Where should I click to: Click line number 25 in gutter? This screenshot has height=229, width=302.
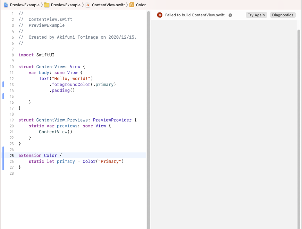[x=11, y=156]
